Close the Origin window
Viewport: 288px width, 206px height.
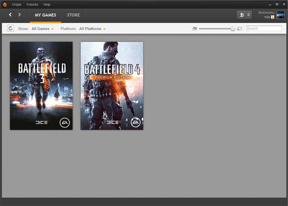click(284, 4)
